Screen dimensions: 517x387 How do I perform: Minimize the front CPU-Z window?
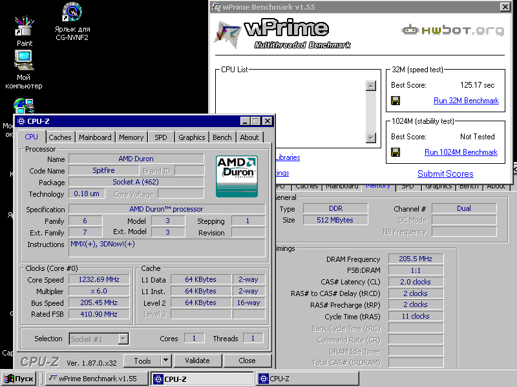[x=245, y=121]
